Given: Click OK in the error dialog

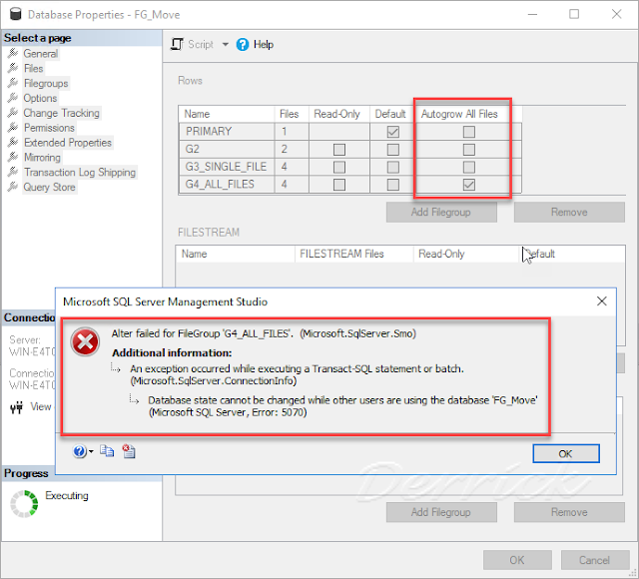Looking at the screenshot, I should tap(566, 453).
